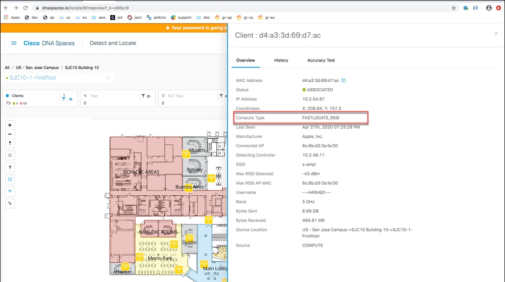Select access point near Munich room
Viewport: 505px width, 282px height.
click(x=186, y=154)
